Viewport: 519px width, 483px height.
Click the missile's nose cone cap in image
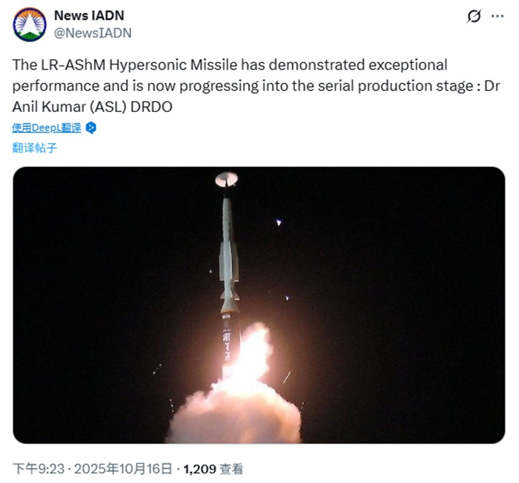226,179
